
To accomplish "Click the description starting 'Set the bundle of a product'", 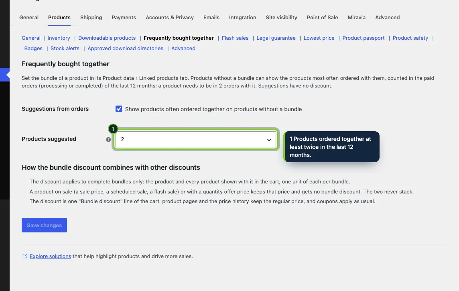I will [228, 82].
